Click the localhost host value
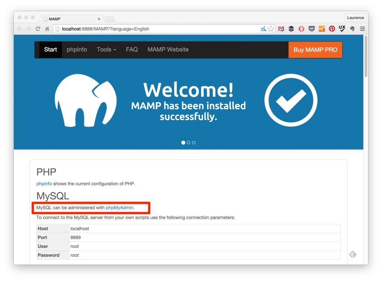 click(x=80, y=229)
